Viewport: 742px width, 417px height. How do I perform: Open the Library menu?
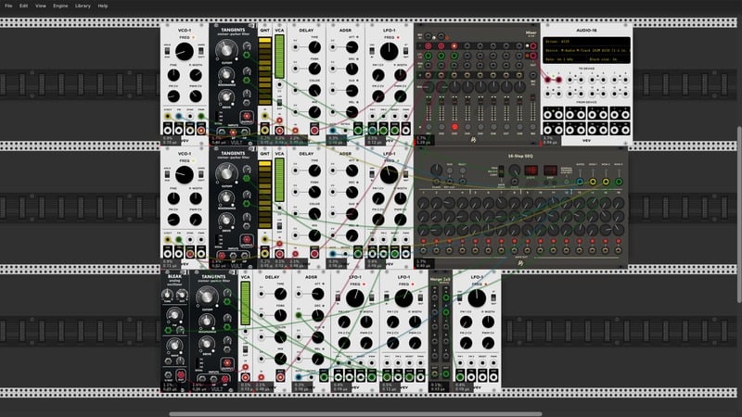point(83,6)
